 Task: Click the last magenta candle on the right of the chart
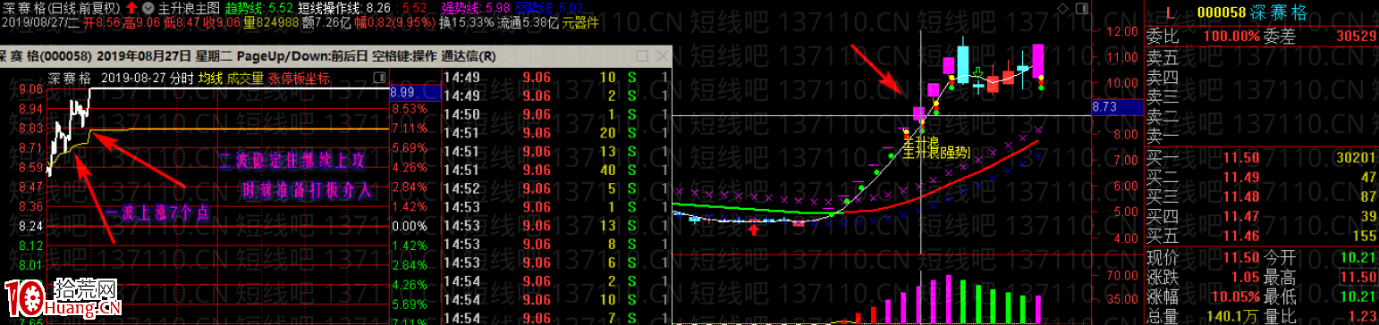click(1038, 61)
